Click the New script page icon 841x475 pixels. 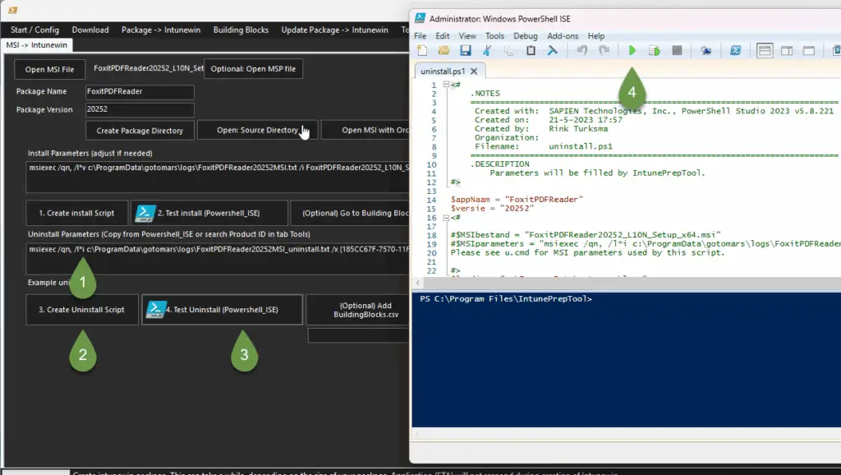point(422,51)
